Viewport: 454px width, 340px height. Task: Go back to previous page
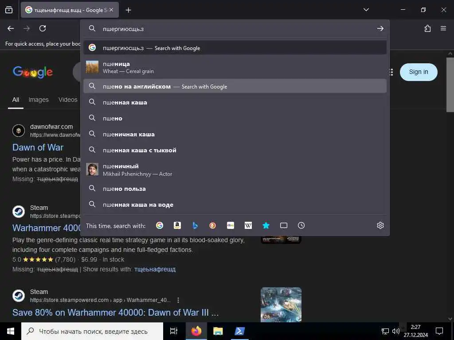coord(11,28)
